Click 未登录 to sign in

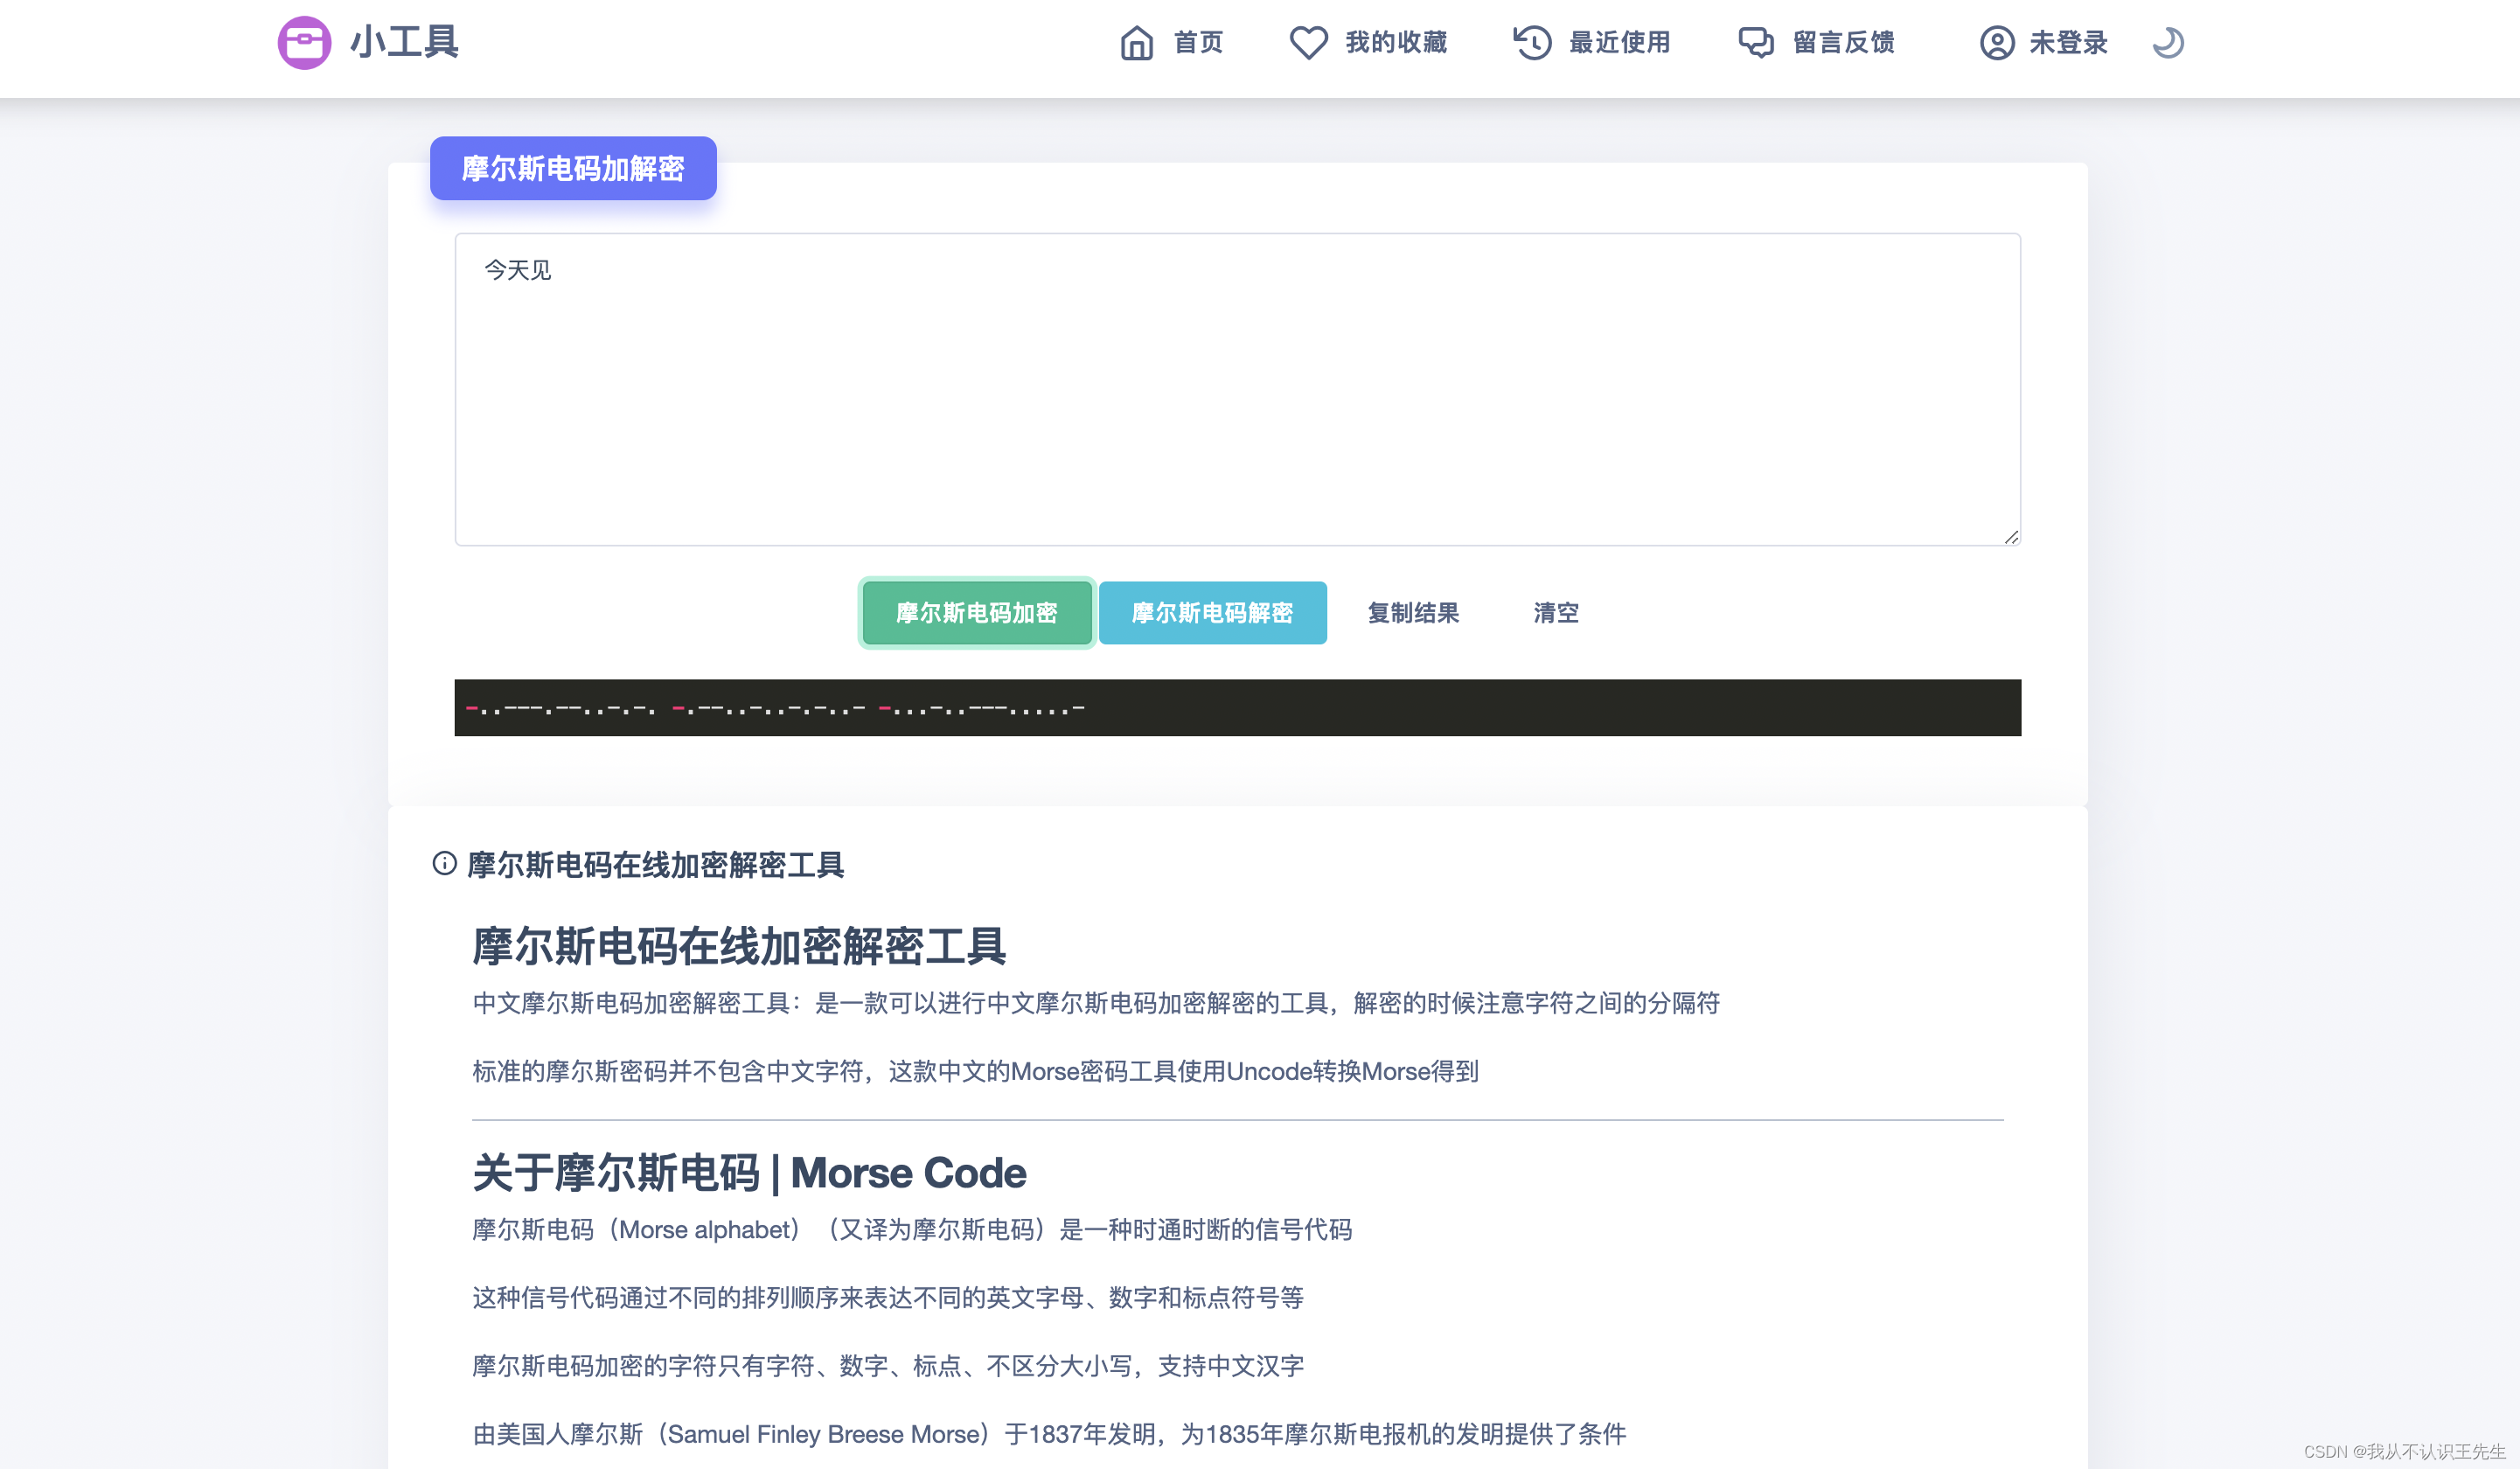point(2068,42)
